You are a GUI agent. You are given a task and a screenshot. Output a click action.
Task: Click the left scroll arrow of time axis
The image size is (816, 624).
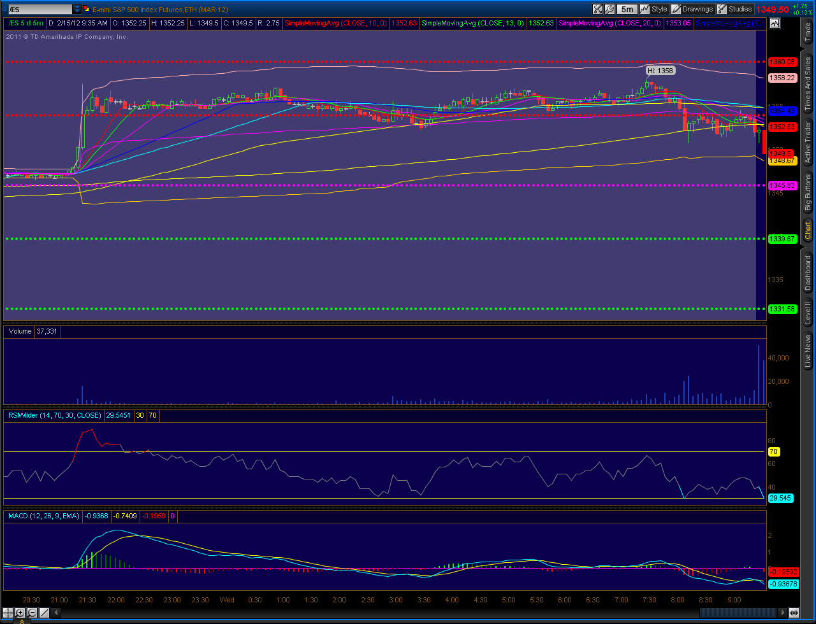(x=55, y=613)
